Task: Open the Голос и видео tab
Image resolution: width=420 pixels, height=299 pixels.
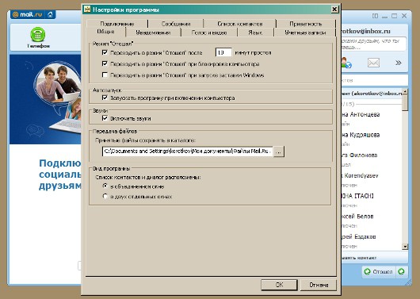Action: tap(209, 33)
